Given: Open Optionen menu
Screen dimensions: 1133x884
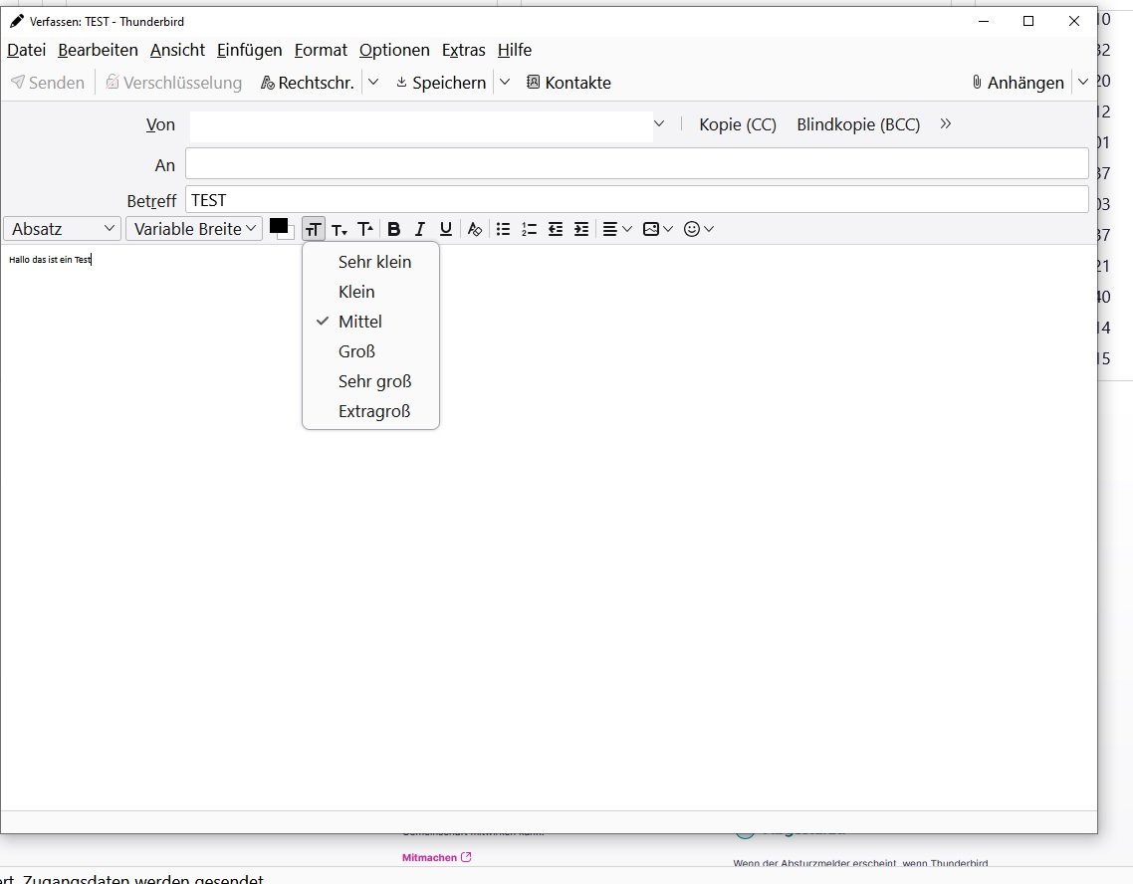Looking at the screenshot, I should pyautogui.click(x=394, y=50).
